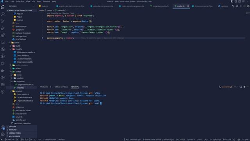Click the open changes history icon in editor toolbar
Viewport: 250px width, 141px height.
point(233,6)
